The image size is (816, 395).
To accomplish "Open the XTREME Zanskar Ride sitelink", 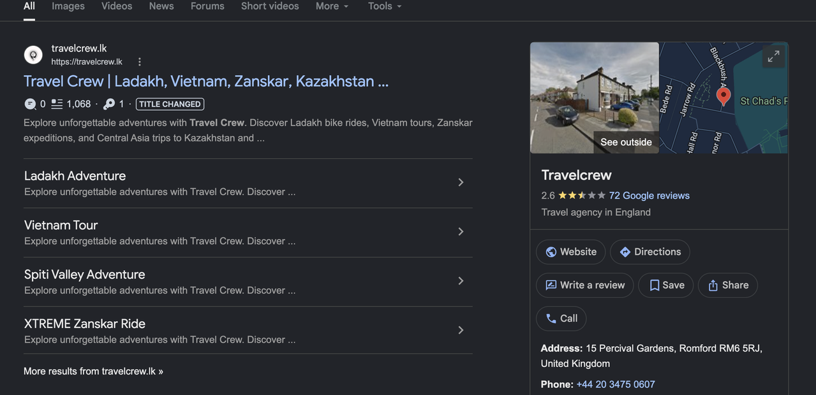I will click(85, 324).
